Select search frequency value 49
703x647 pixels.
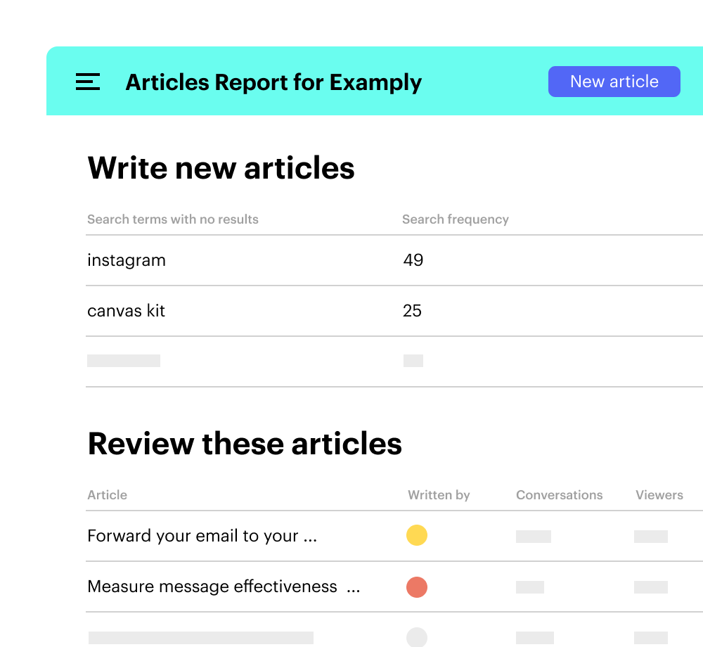tap(413, 260)
